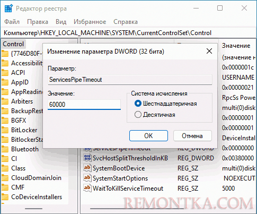
Task: Click the tree pane horizontal scrollbar
Action: tap(33, 209)
